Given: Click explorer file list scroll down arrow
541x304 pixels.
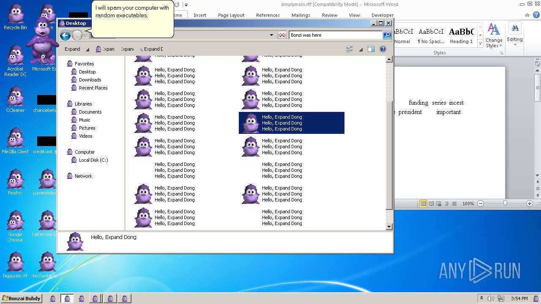Looking at the screenshot, I should [389, 227].
